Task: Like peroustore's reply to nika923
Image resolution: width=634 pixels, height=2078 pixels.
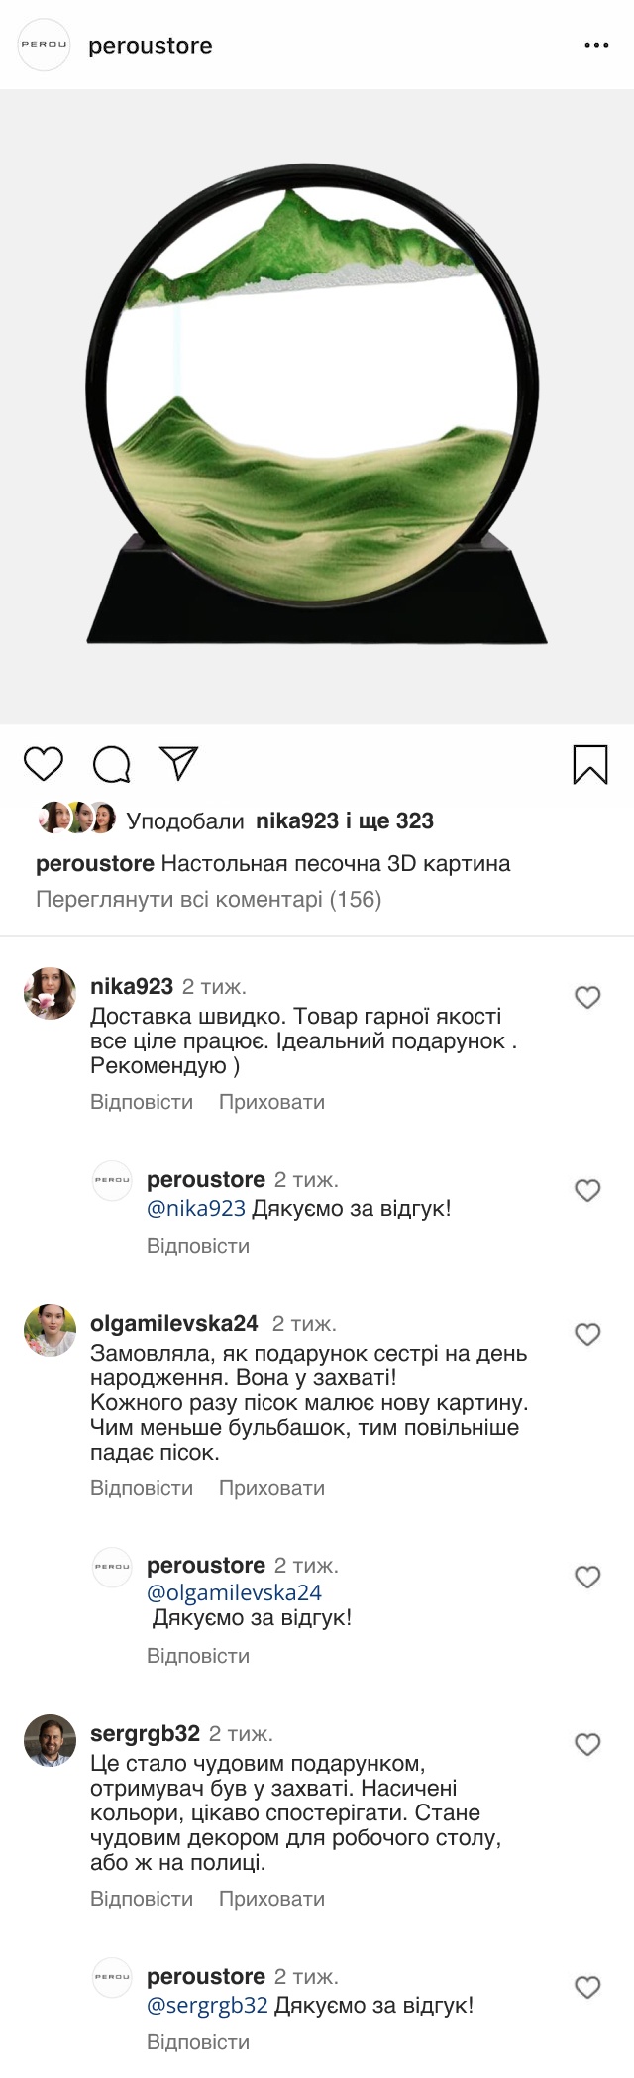Action: (x=587, y=1190)
